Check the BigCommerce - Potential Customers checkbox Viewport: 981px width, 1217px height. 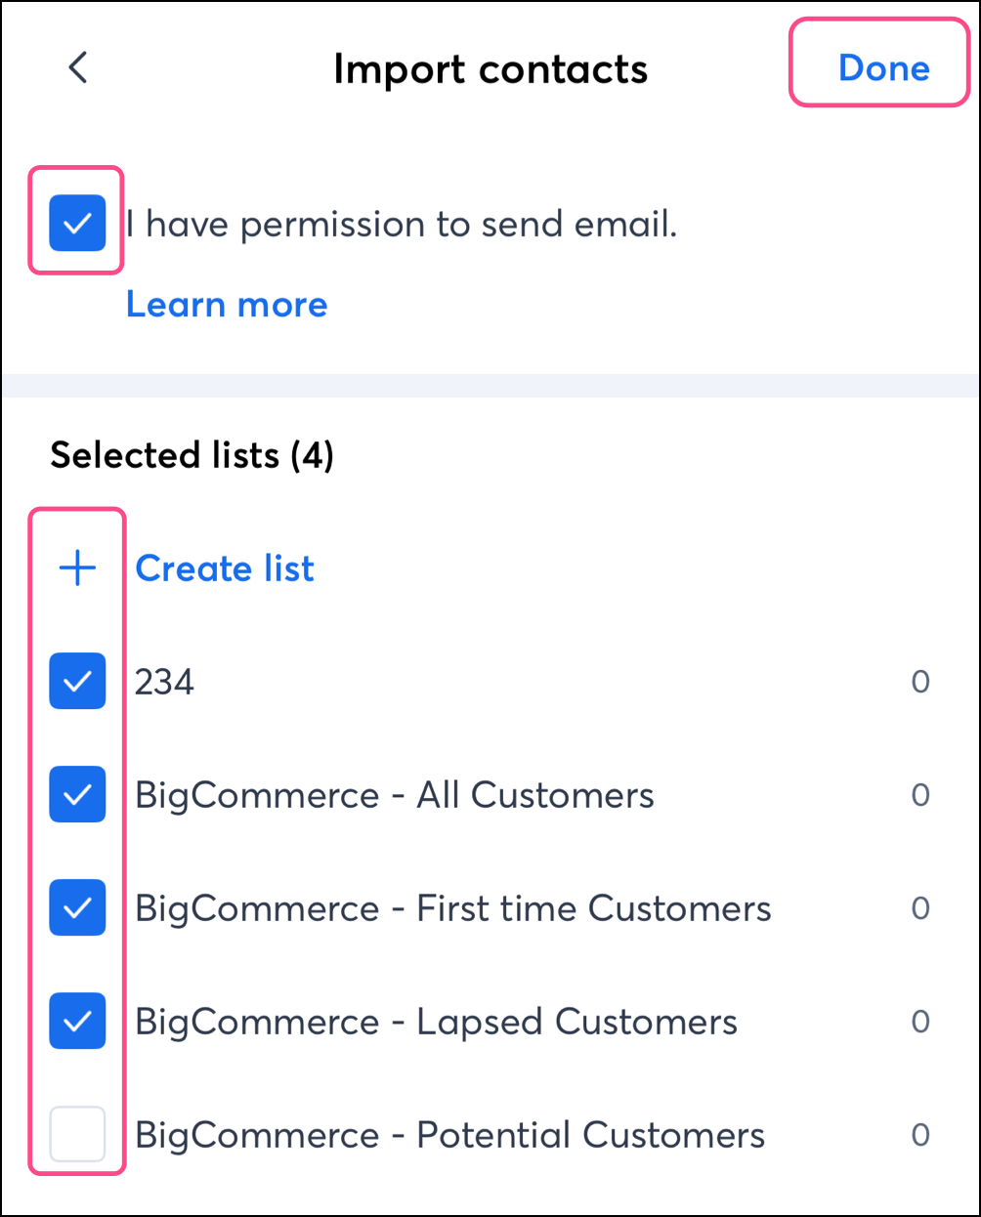point(77,1134)
